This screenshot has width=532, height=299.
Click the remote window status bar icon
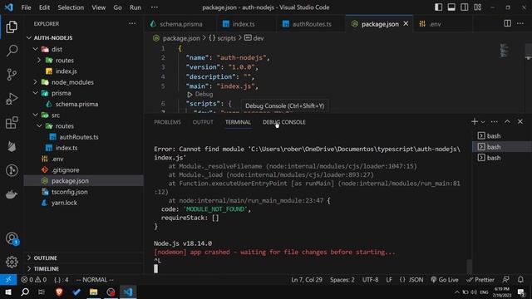click(8, 280)
